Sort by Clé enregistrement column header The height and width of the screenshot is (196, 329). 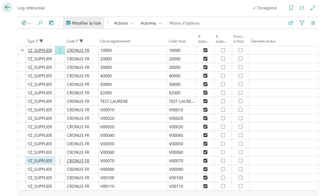point(119,41)
